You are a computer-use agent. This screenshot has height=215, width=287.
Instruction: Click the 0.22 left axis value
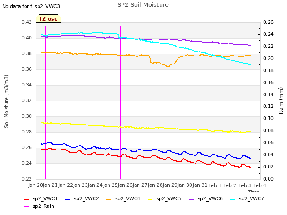tap(27, 179)
